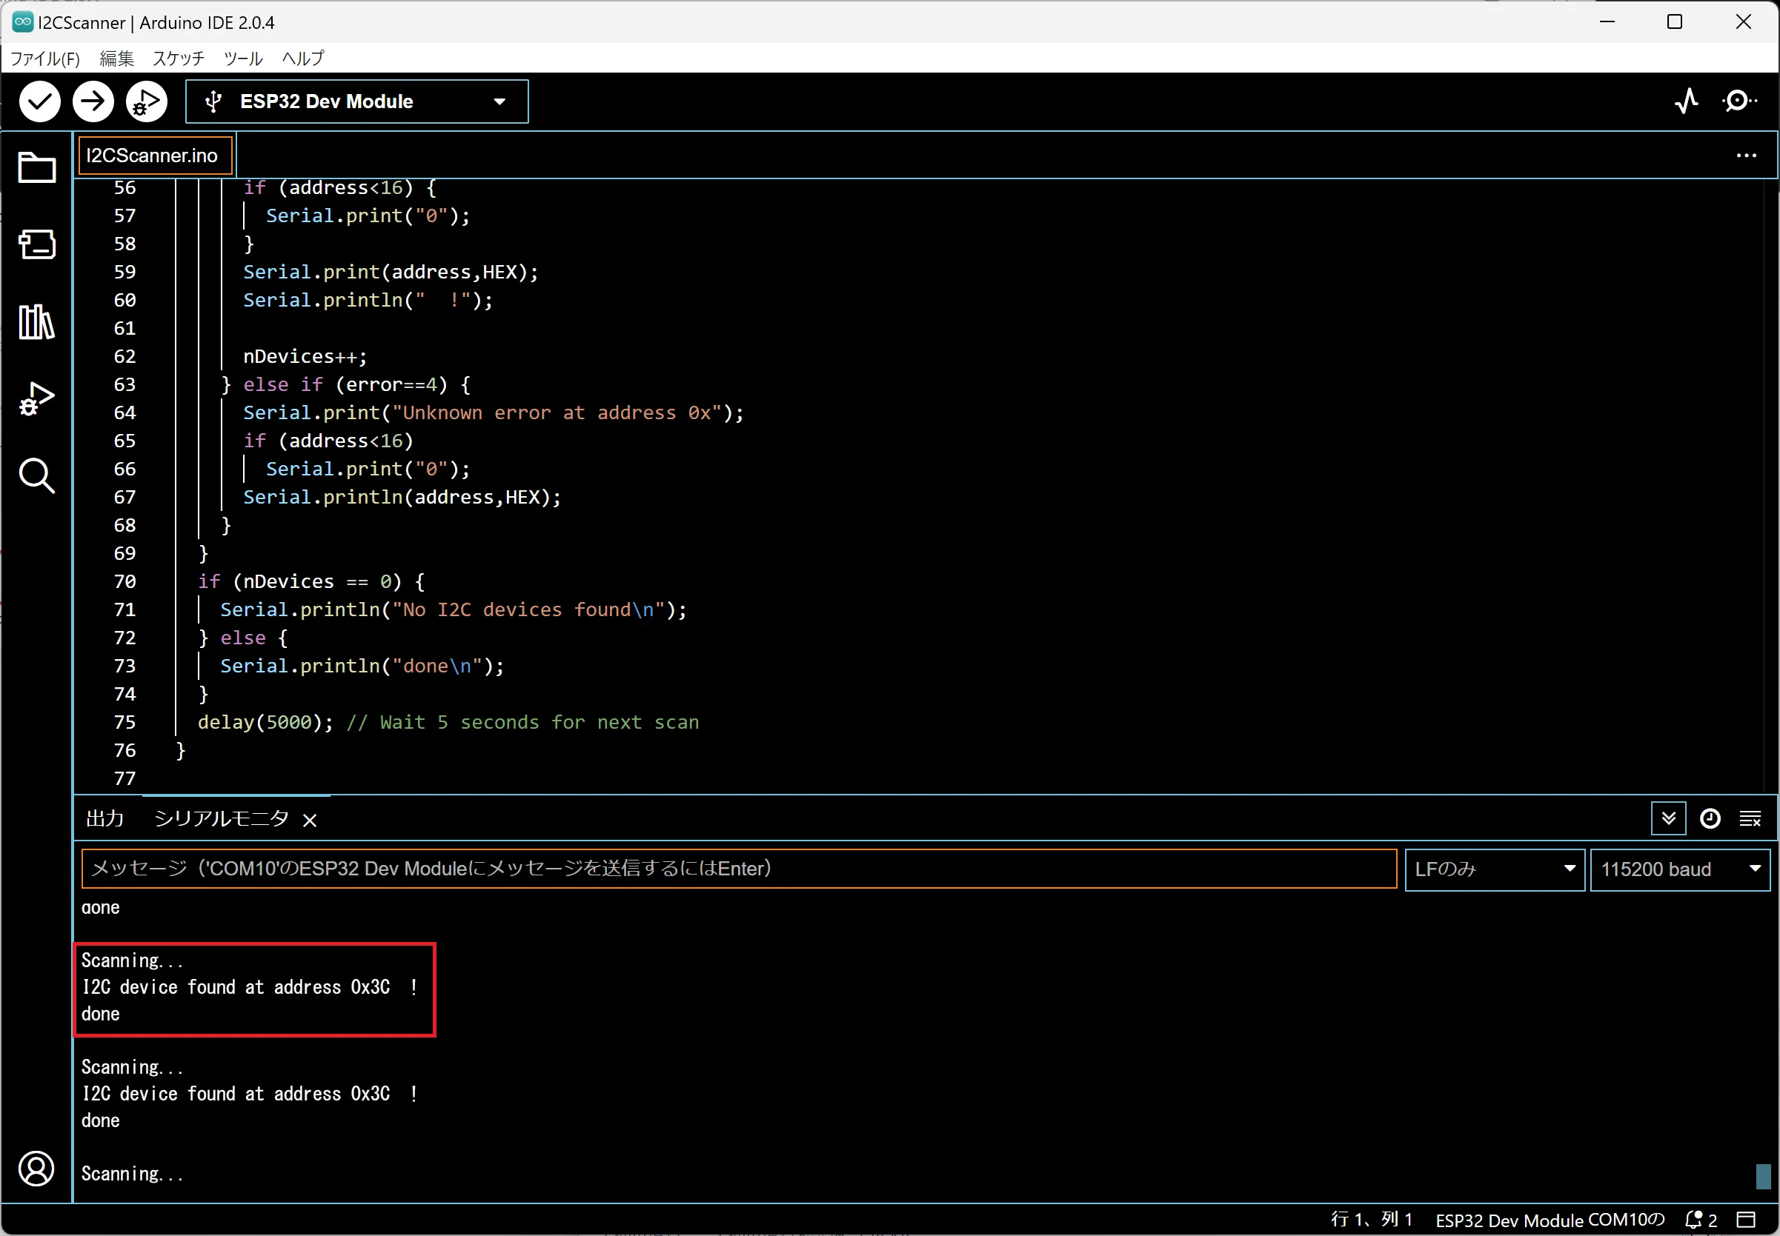Open the LFのみ line ending dropdown
The height and width of the screenshot is (1236, 1780).
click(1493, 869)
